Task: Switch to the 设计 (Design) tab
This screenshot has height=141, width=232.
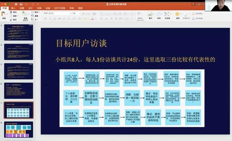Action: (30, 8)
